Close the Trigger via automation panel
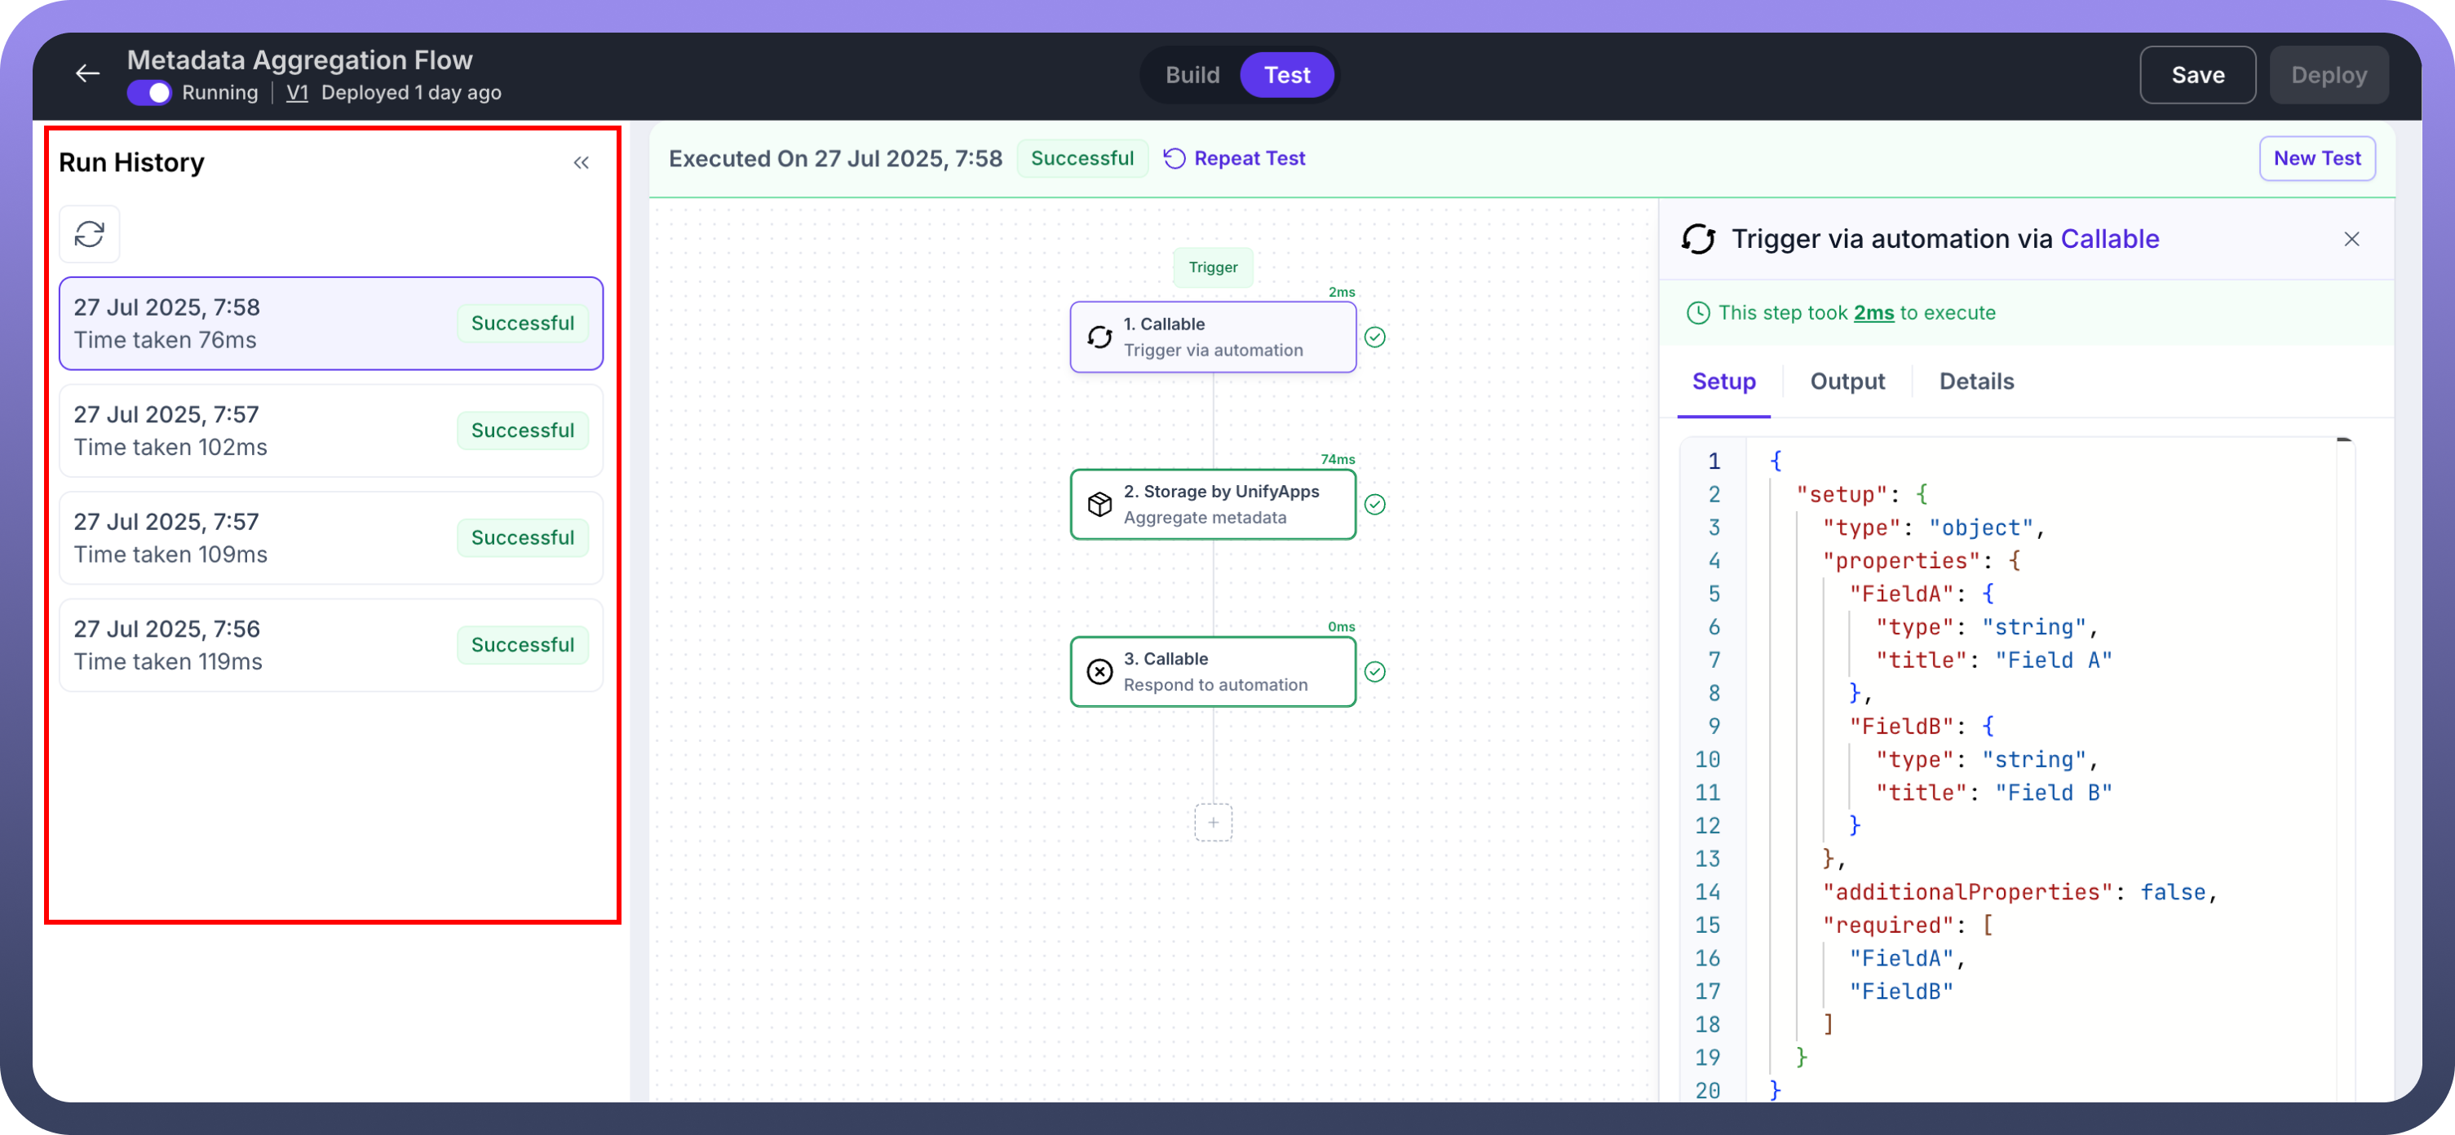The height and width of the screenshot is (1135, 2455). tap(2351, 239)
